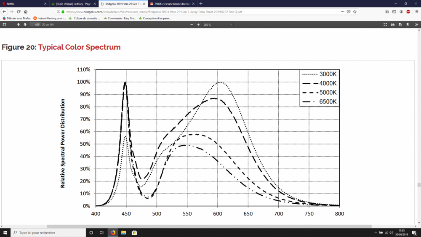Open Windows Task View
The width and height of the screenshot is (421, 237).
101,232
